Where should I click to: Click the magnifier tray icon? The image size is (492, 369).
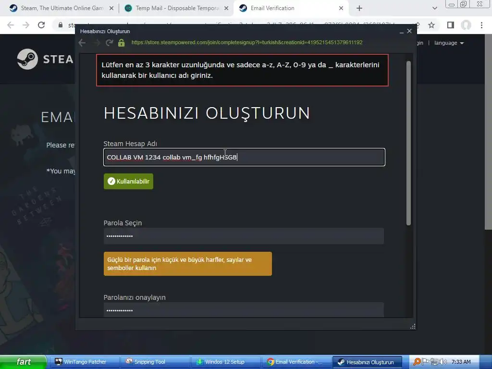(x=417, y=362)
